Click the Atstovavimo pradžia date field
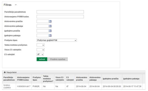The image size is (148, 91). click(42, 21)
